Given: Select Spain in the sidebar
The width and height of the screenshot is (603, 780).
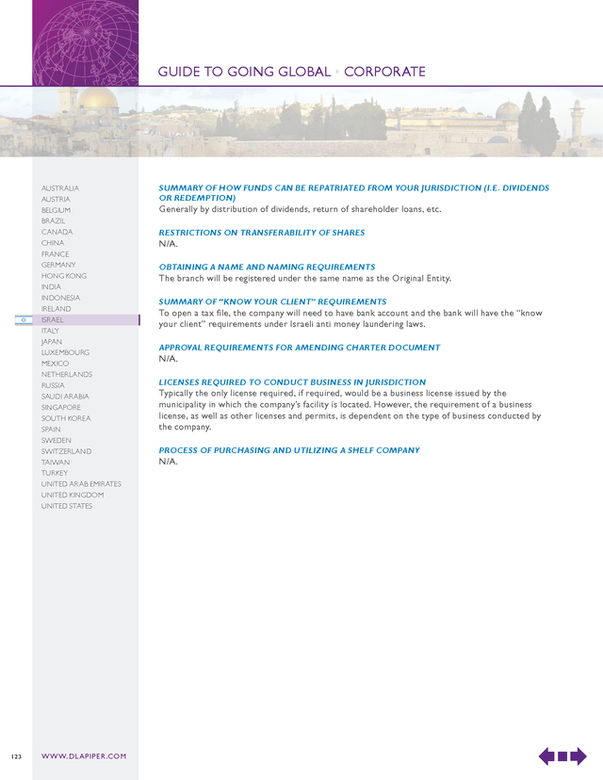Looking at the screenshot, I should pyautogui.click(x=51, y=429).
